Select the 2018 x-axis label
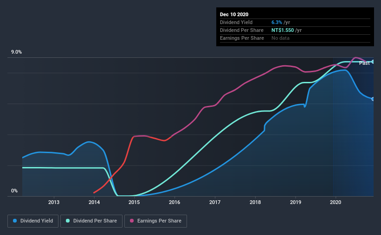The image size is (381, 235). 255,202
